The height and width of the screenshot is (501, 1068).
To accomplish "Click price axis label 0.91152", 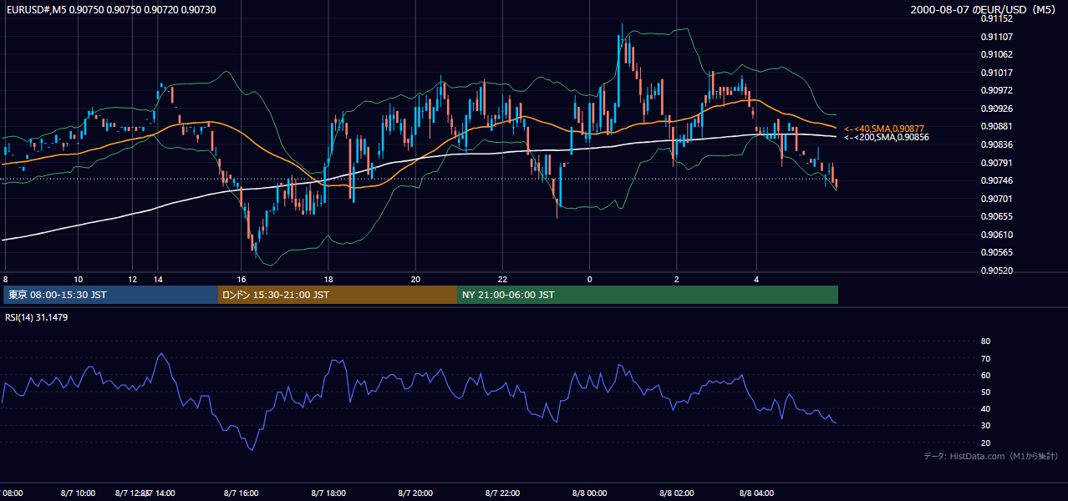I will [996, 18].
